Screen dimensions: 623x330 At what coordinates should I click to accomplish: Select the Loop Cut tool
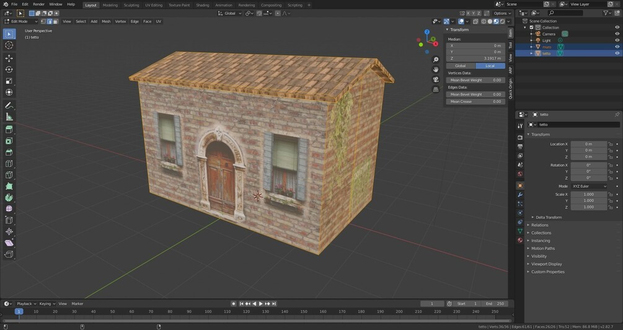coord(9,164)
